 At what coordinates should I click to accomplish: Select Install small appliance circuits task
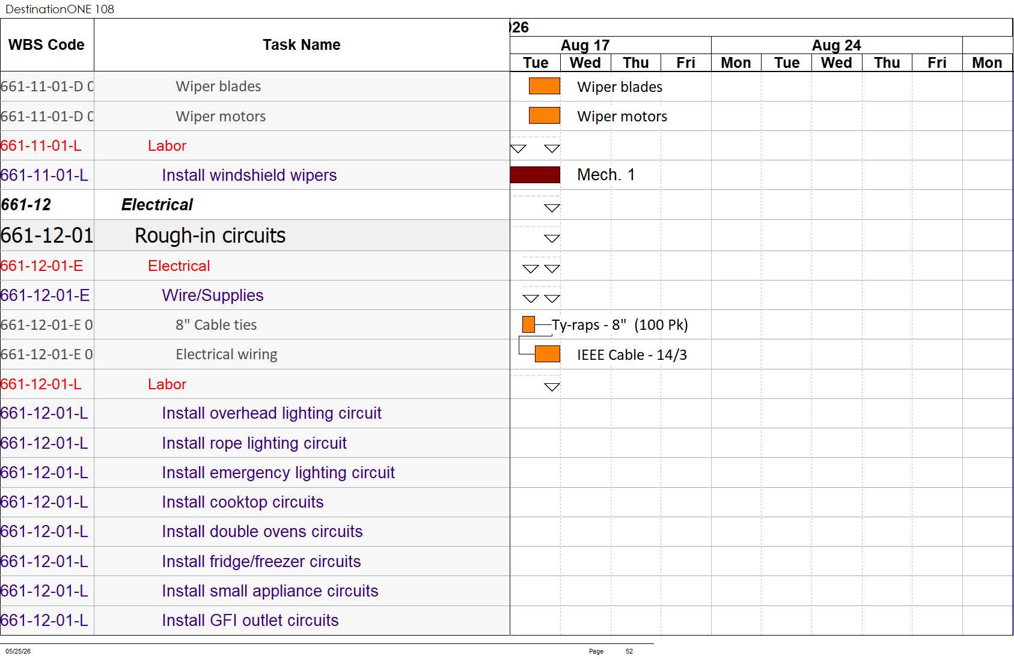[255, 591]
